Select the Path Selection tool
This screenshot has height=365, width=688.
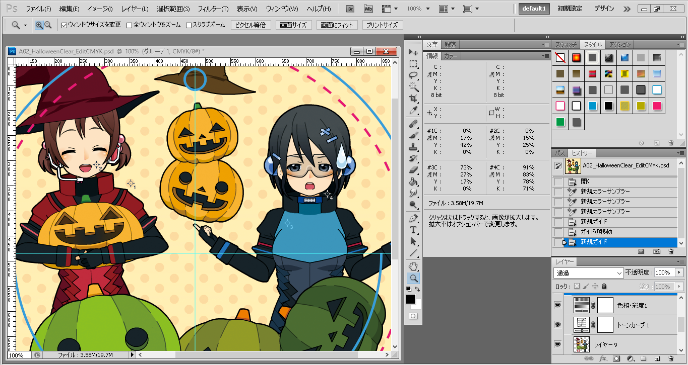[x=413, y=241]
